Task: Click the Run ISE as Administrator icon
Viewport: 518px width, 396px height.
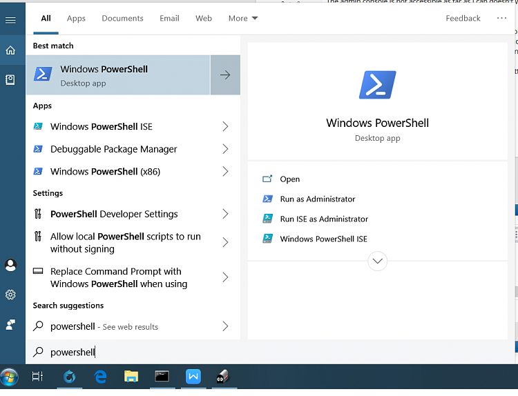Action: click(267, 219)
